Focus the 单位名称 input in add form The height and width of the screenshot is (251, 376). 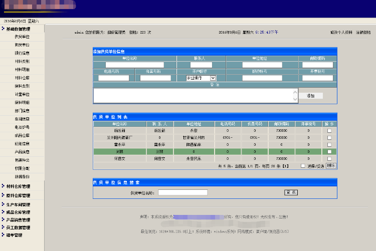click(x=135, y=65)
